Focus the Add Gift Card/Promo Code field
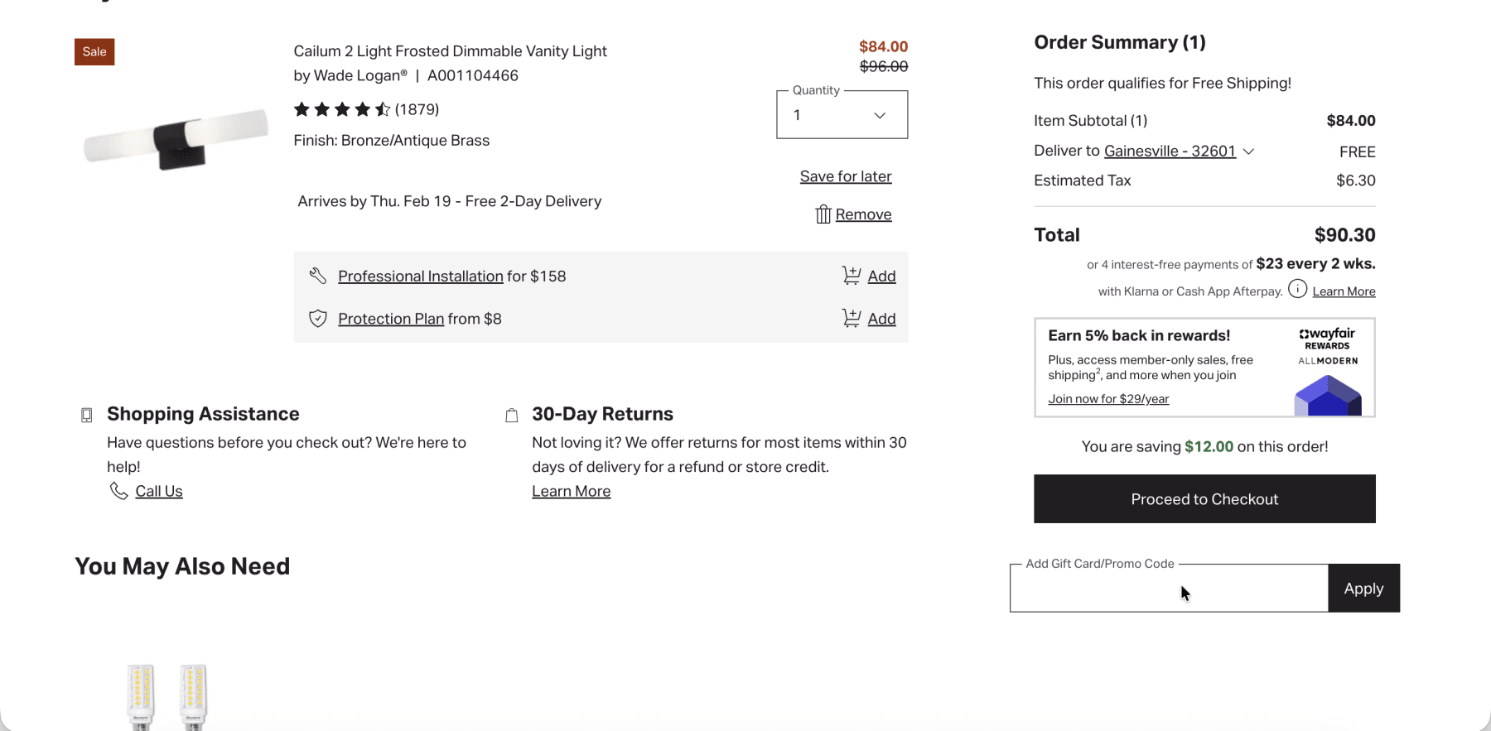Viewport: 1491px width, 731px height. click(x=1168, y=589)
